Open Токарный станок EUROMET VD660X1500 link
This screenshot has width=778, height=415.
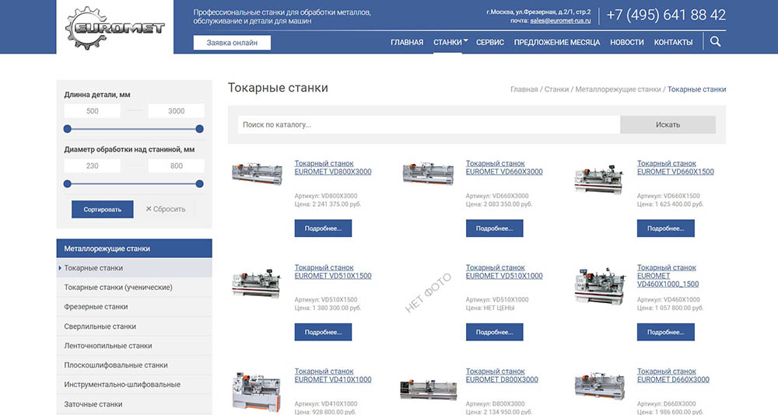[x=675, y=168]
